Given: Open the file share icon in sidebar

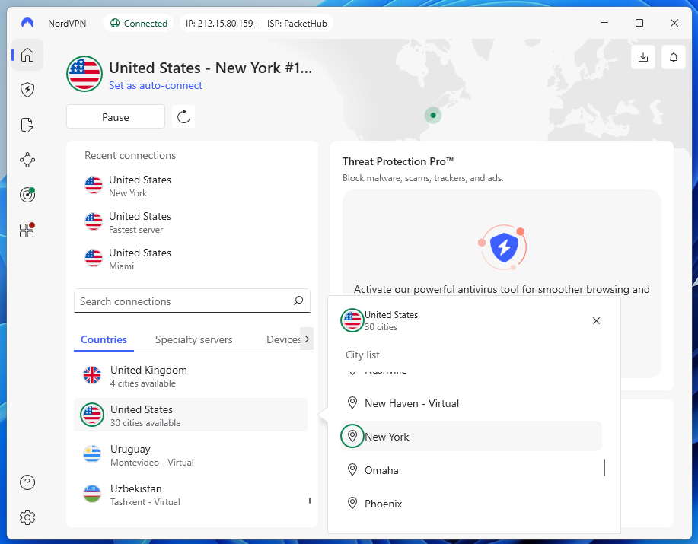Looking at the screenshot, I should click(x=27, y=125).
